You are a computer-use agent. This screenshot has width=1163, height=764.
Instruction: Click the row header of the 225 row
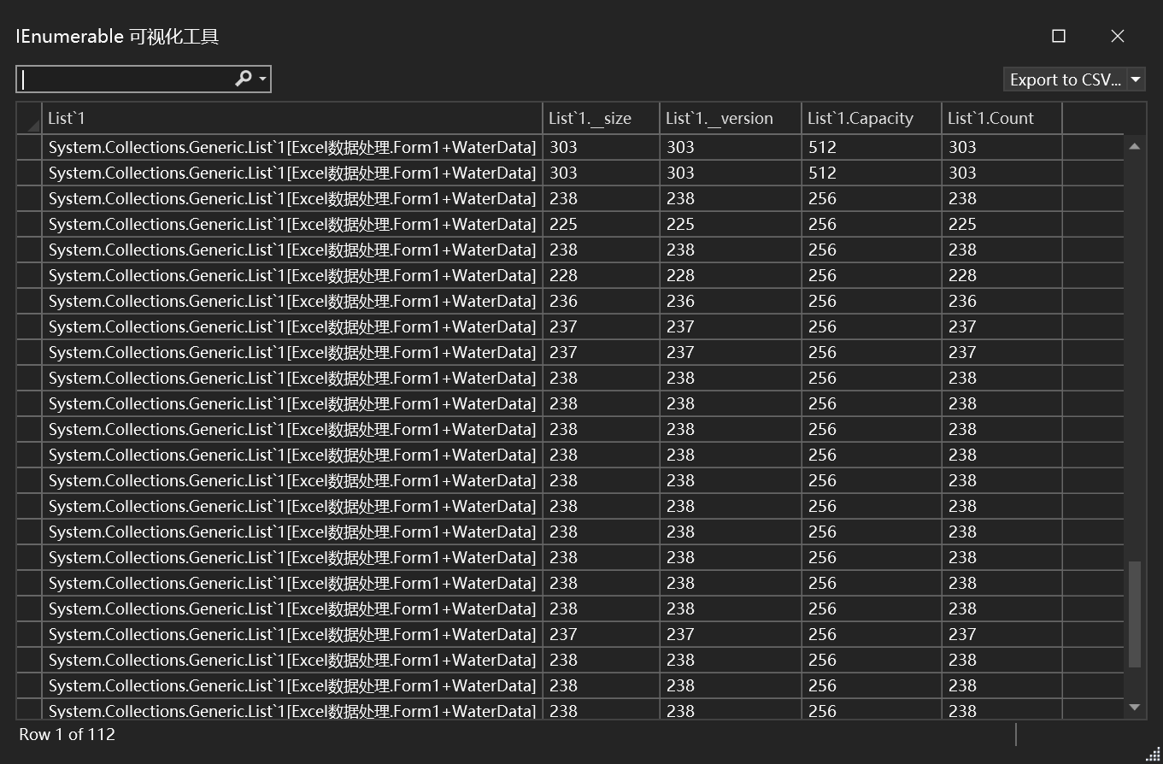tap(30, 224)
